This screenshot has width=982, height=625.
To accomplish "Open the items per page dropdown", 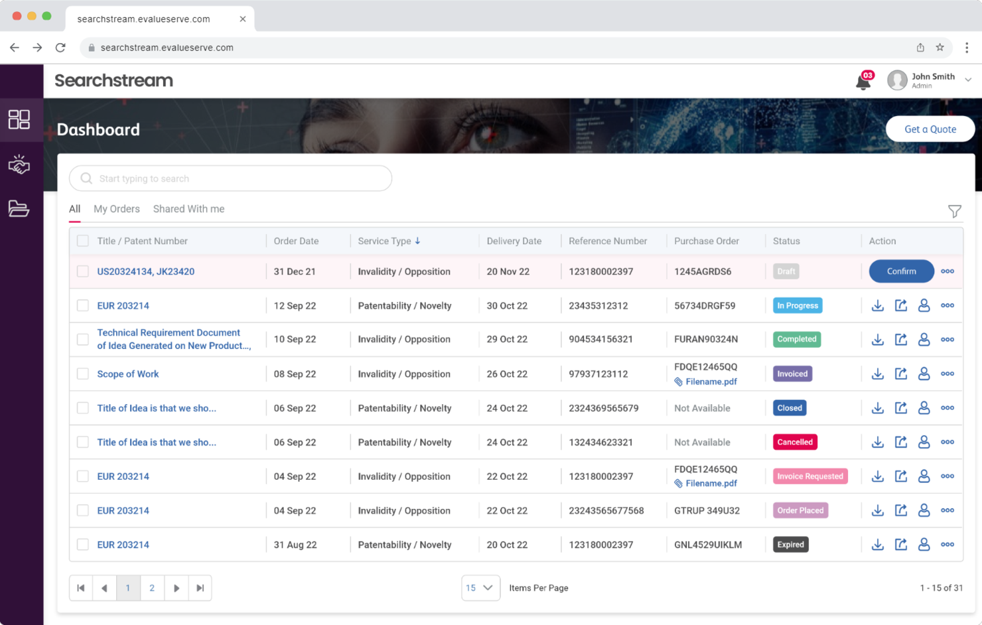I will pos(480,588).
